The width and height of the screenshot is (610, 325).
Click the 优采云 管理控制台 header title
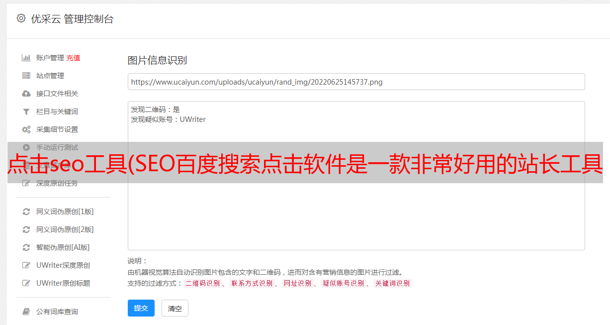point(72,19)
